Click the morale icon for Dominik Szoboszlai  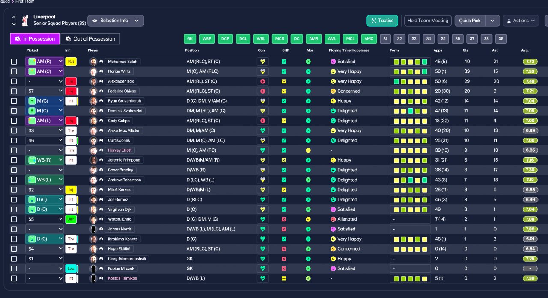pyautogui.click(x=308, y=111)
